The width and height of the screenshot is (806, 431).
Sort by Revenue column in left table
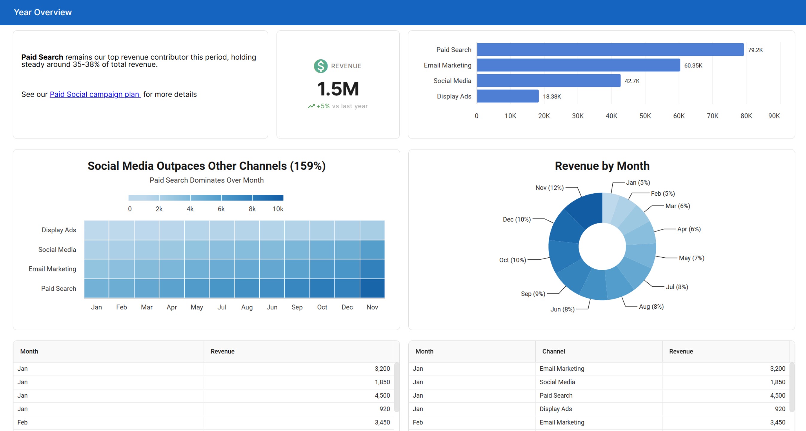[299, 351]
